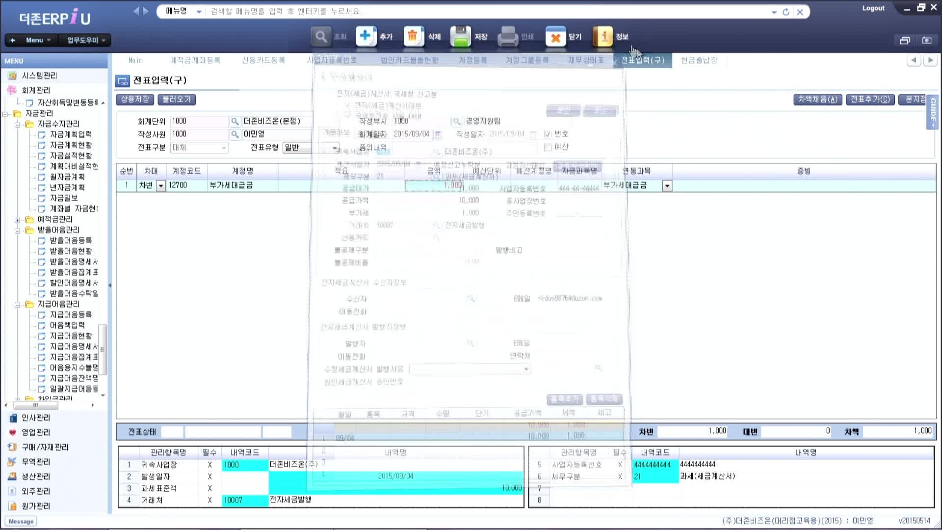Click the 전표추가(C) button

[870, 100]
